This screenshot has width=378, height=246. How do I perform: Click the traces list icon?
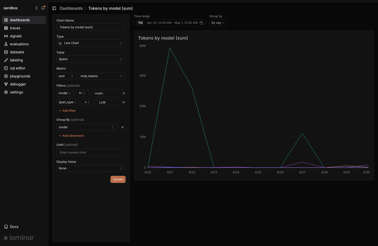coord(6,28)
